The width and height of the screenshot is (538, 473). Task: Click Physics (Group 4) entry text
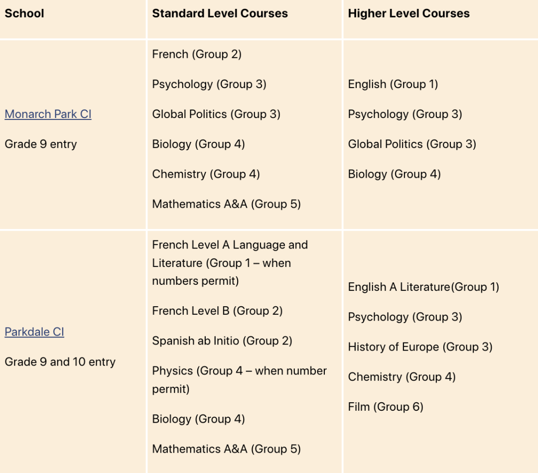(x=240, y=380)
